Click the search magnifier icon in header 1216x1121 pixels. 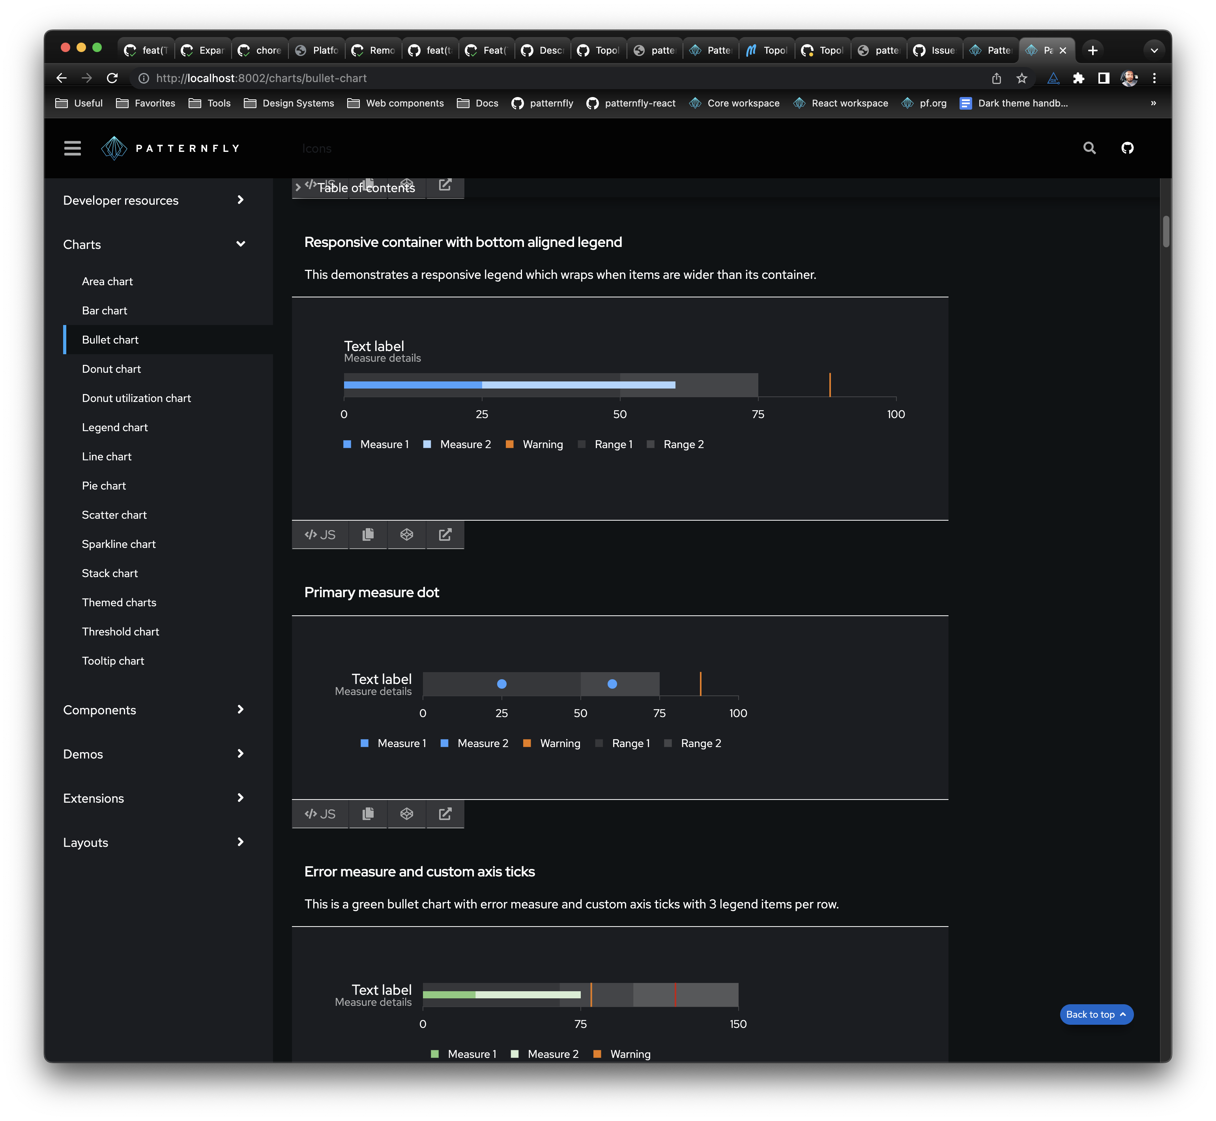[x=1089, y=148]
